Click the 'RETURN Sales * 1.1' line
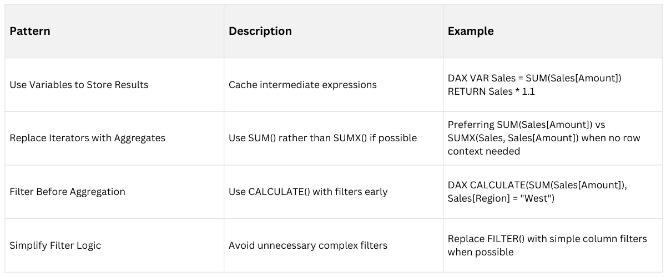 point(491,91)
